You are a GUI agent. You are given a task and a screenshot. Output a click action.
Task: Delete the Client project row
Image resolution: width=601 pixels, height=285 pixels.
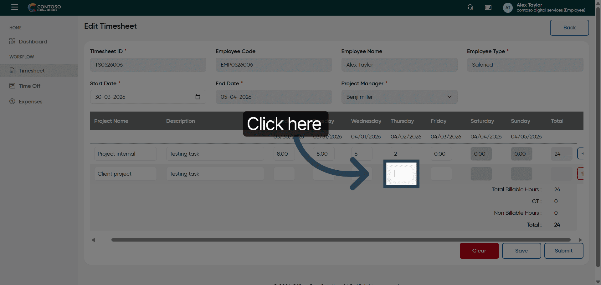coord(581,174)
